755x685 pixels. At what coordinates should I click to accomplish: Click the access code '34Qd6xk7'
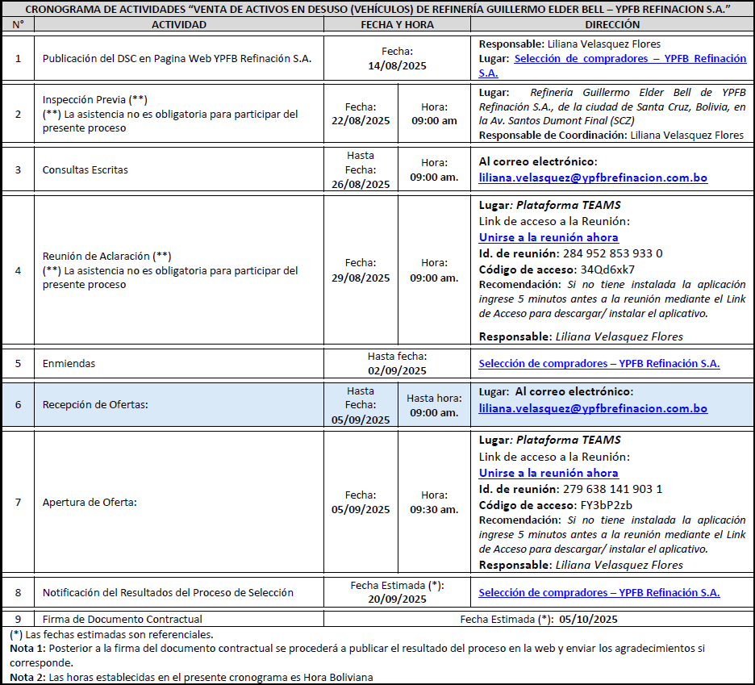tap(607, 269)
